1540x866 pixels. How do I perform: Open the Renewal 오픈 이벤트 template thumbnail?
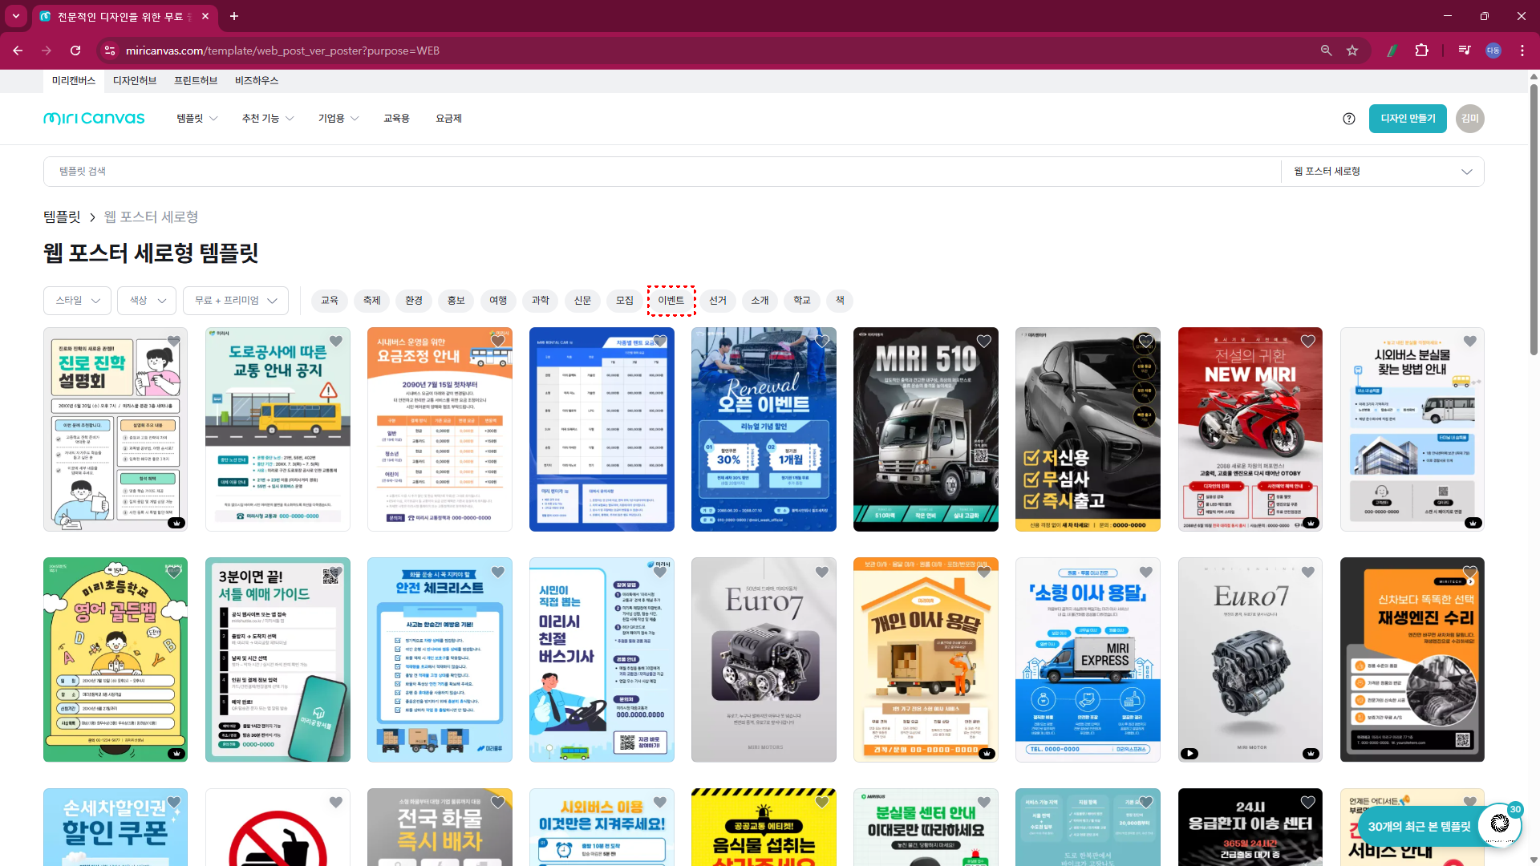point(764,429)
